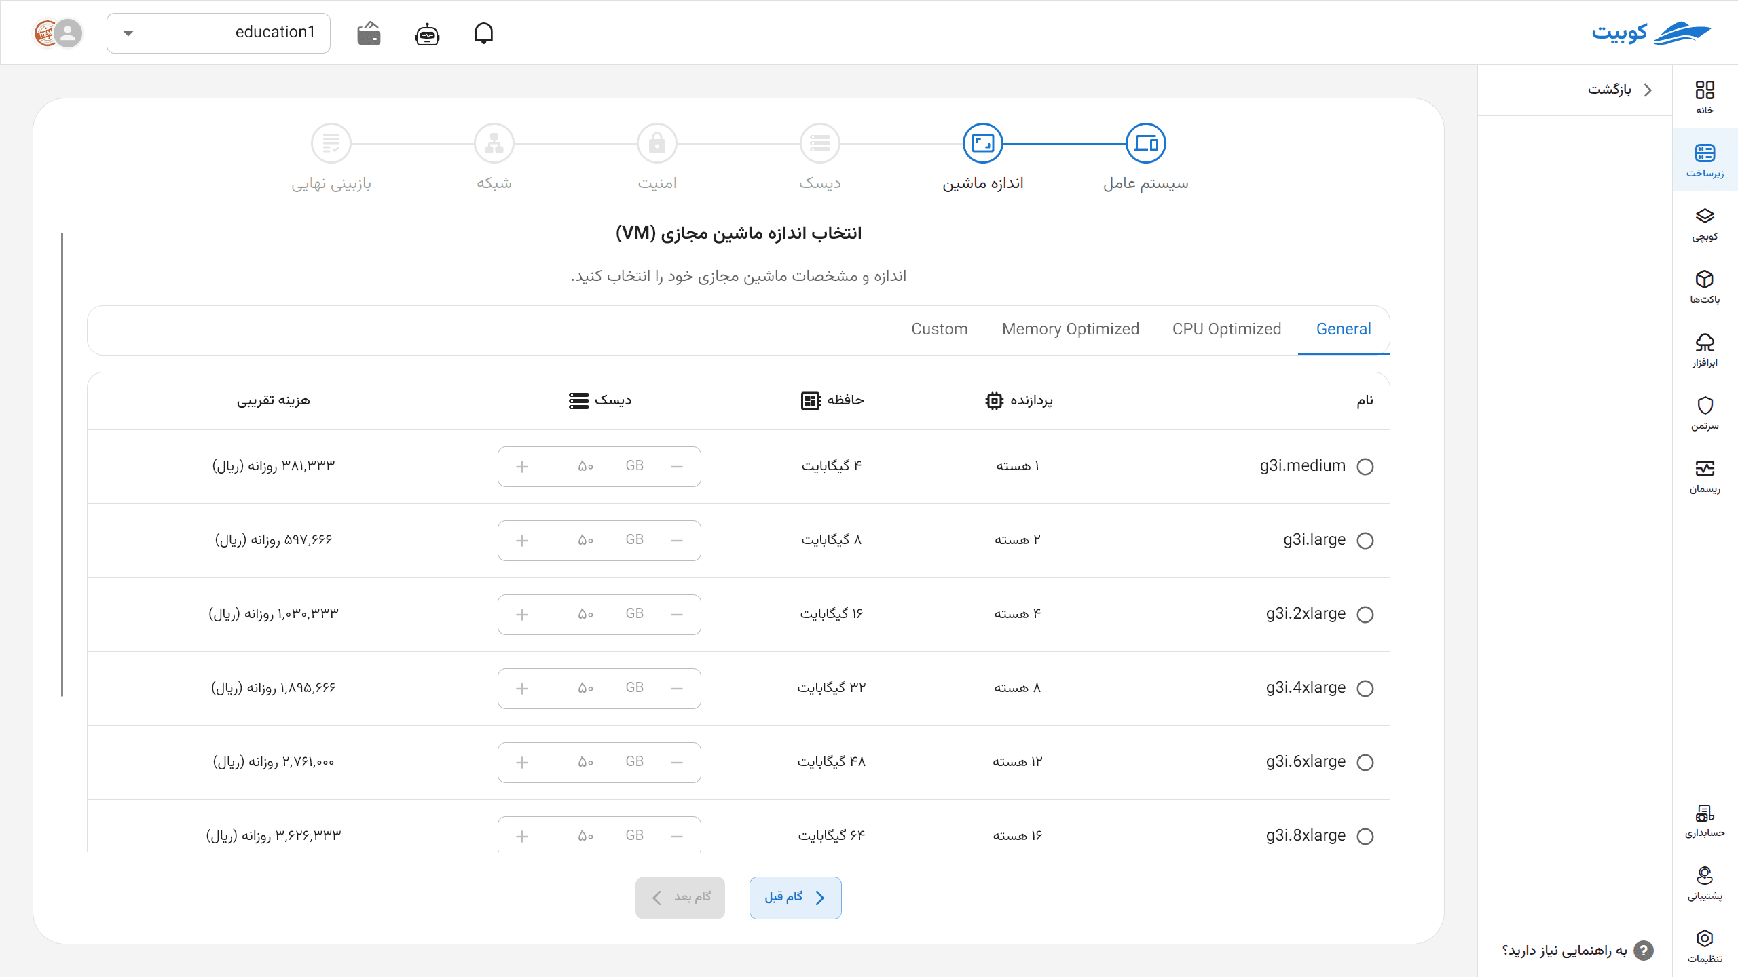Switch to the CPU Optimized tab
This screenshot has width=1738, height=977.
click(x=1227, y=329)
